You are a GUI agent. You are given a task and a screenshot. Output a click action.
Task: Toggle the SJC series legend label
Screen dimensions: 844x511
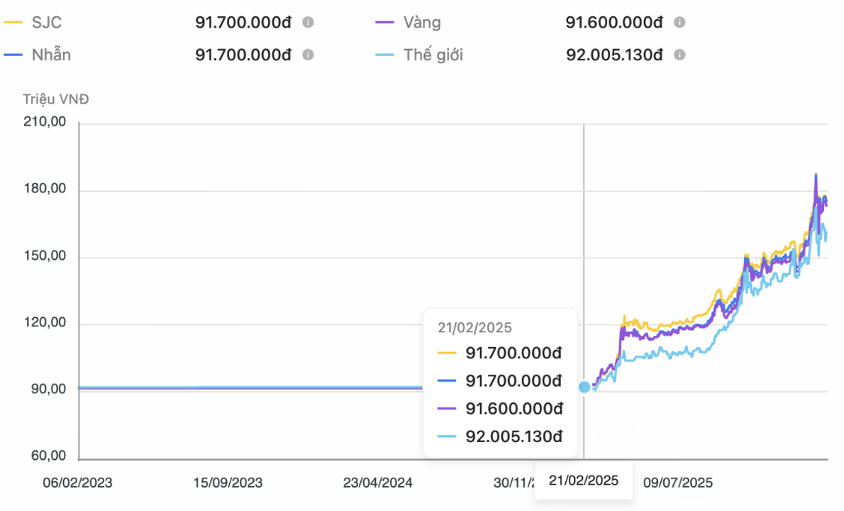47,23
